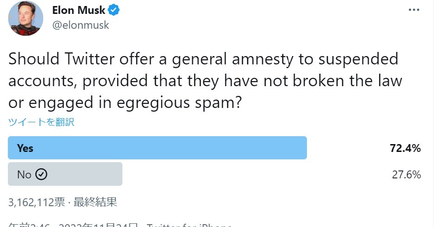The width and height of the screenshot is (434, 227).
Task: Select the blue Yes poll bar
Action: [x=158, y=148]
